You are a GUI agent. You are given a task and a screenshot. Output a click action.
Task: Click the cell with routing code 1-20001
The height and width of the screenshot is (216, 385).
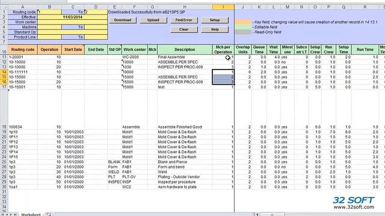(x=23, y=57)
